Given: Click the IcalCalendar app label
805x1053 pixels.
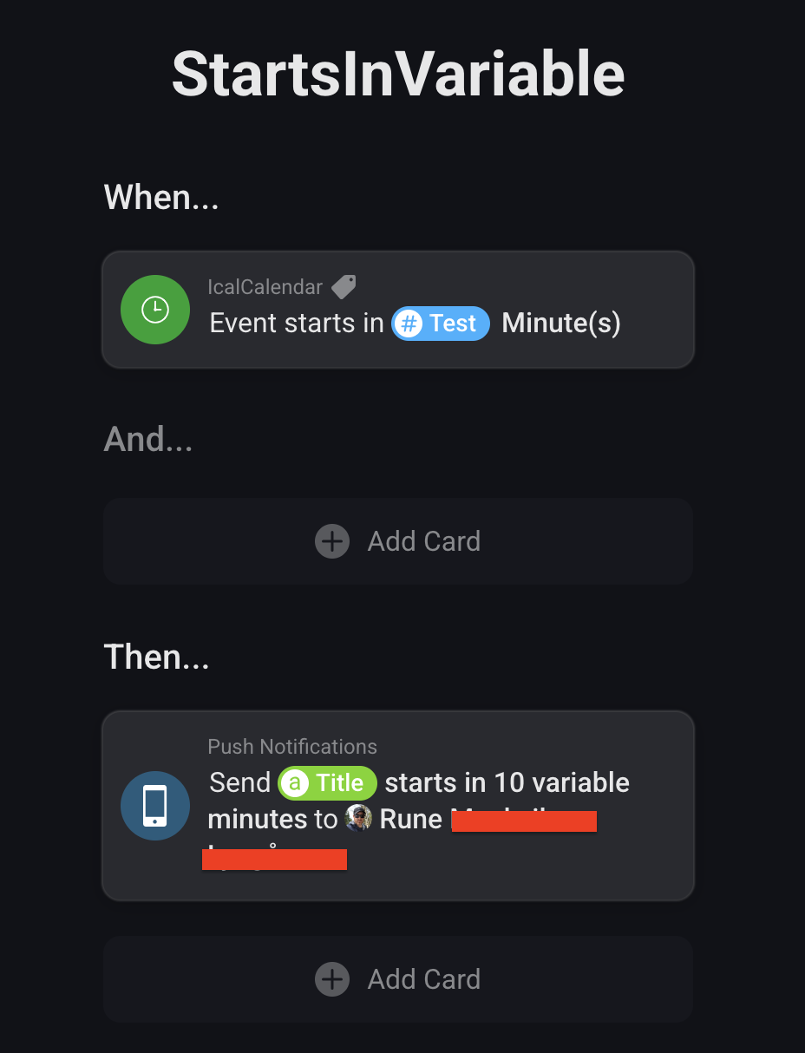Looking at the screenshot, I should (x=265, y=286).
